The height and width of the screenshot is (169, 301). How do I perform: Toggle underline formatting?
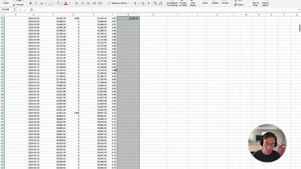(x=41, y=3)
